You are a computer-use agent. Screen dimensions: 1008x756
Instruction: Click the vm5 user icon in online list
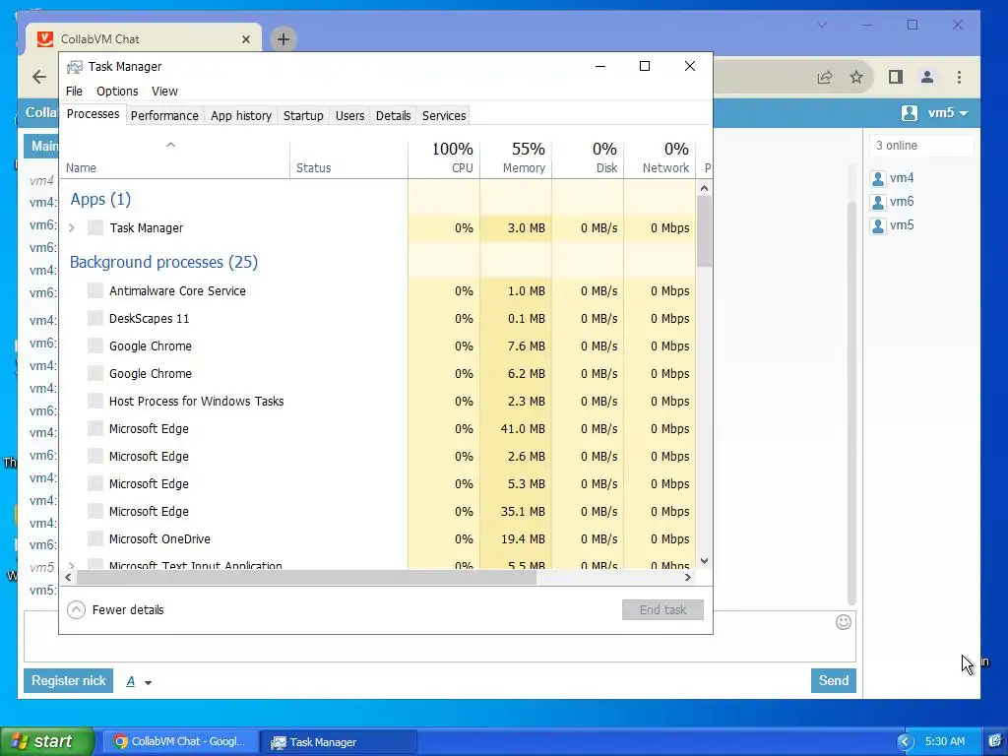pos(878,225)
